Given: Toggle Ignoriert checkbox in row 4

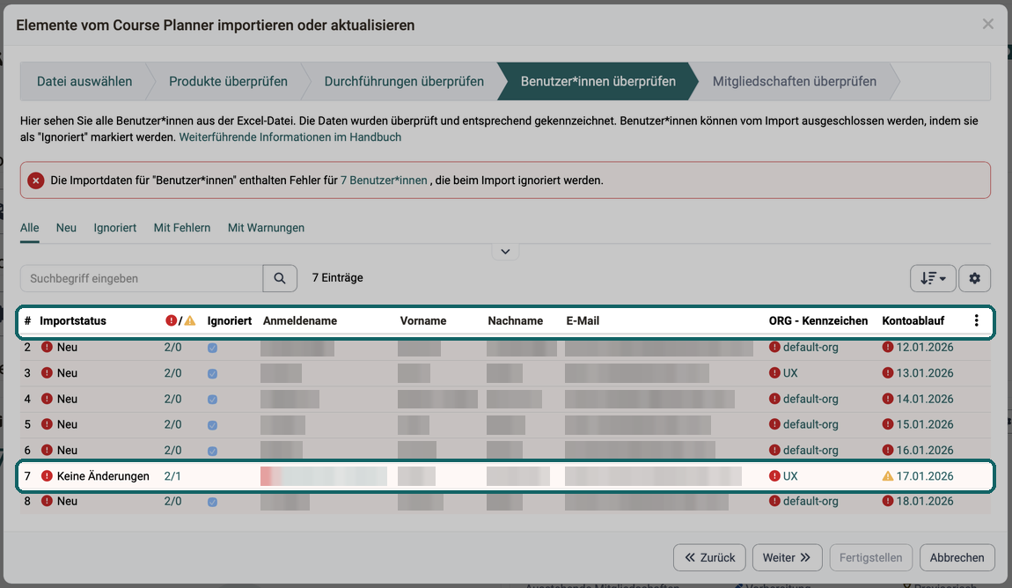Looking at the screenshot, I should tap(212, 400).
